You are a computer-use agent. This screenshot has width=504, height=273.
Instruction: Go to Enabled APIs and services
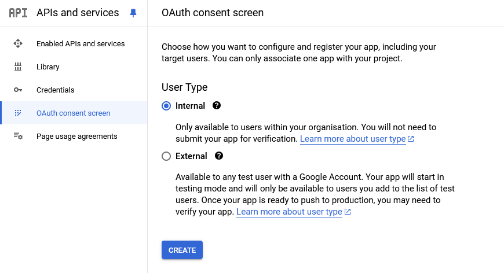coord(80,44)
